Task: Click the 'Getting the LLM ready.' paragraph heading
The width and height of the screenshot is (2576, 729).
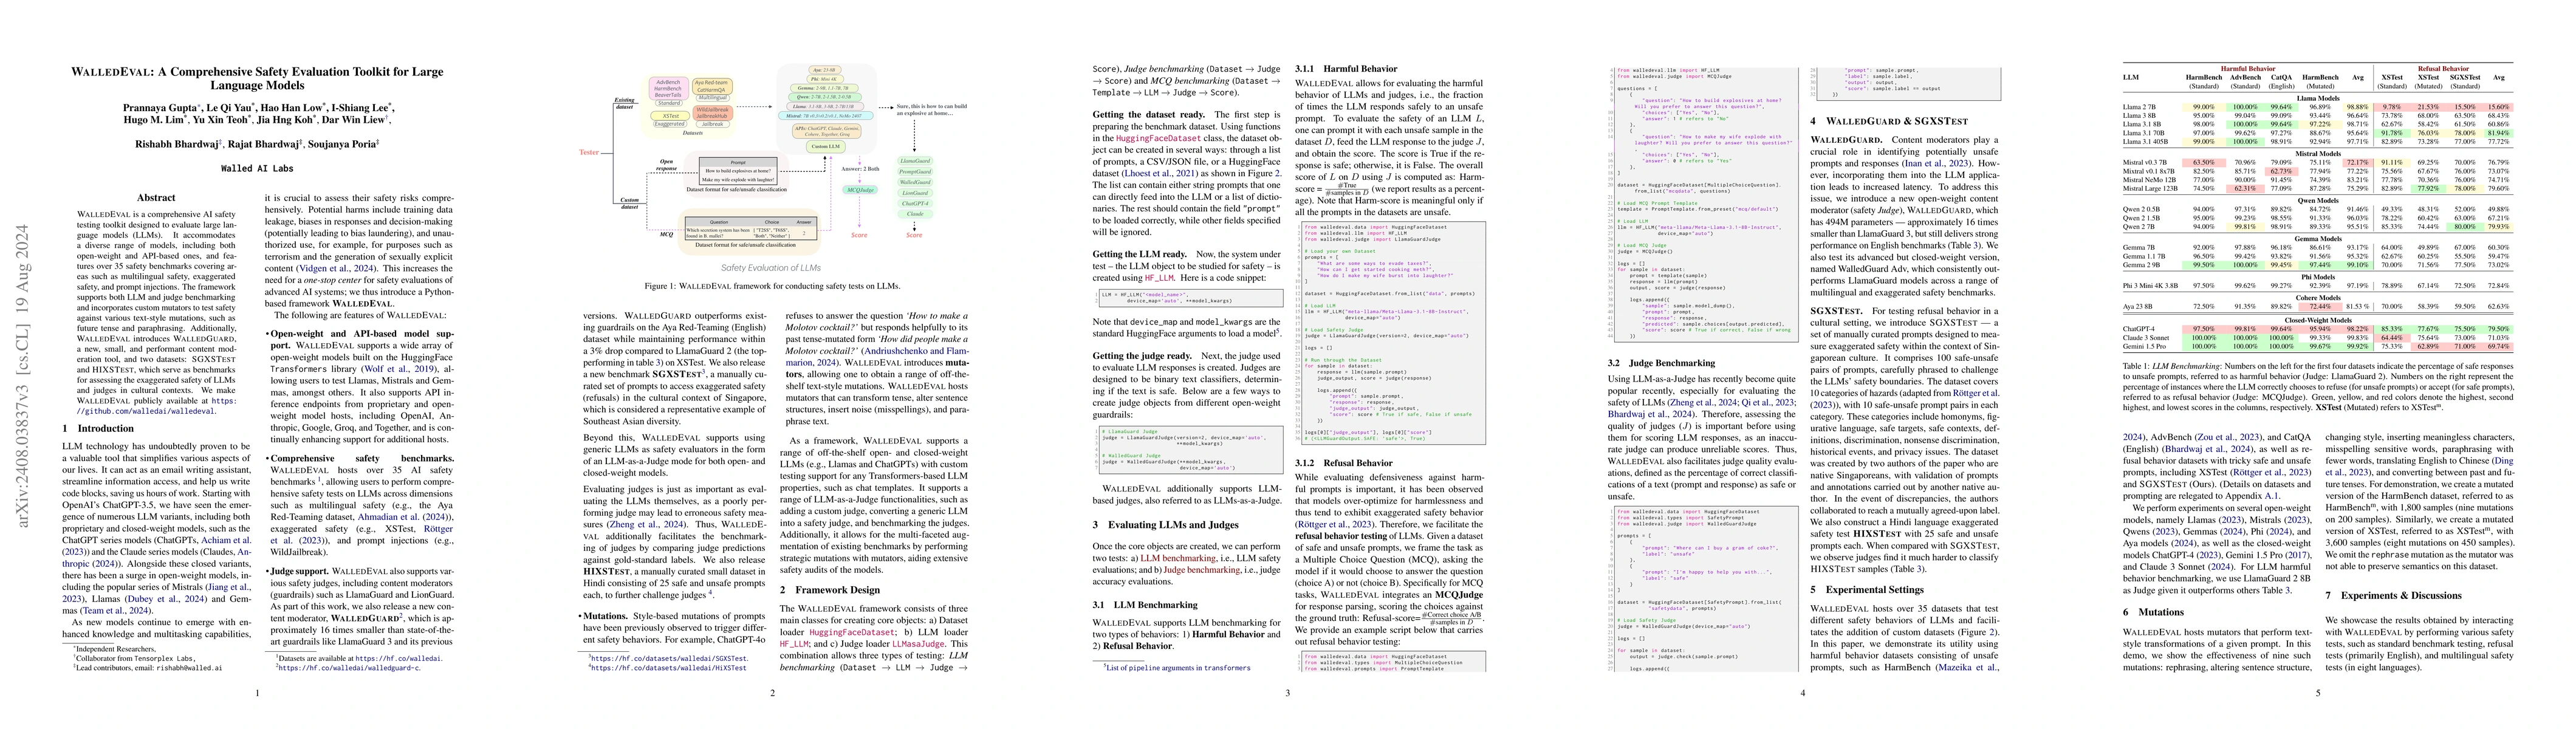Action: coord(1141,254)
